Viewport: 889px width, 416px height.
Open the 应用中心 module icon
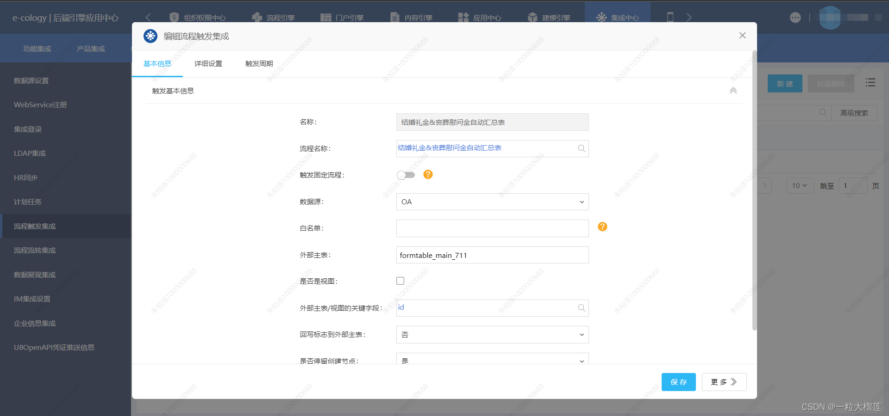click(463, 17)
